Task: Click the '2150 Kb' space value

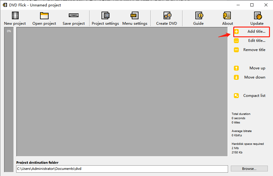Action: click(237, 152)
